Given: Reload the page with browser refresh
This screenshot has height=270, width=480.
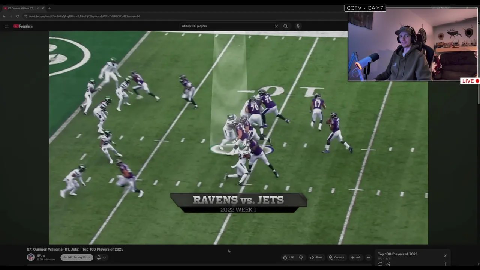Looking at the screenshot, I should (x=17, y=16).
